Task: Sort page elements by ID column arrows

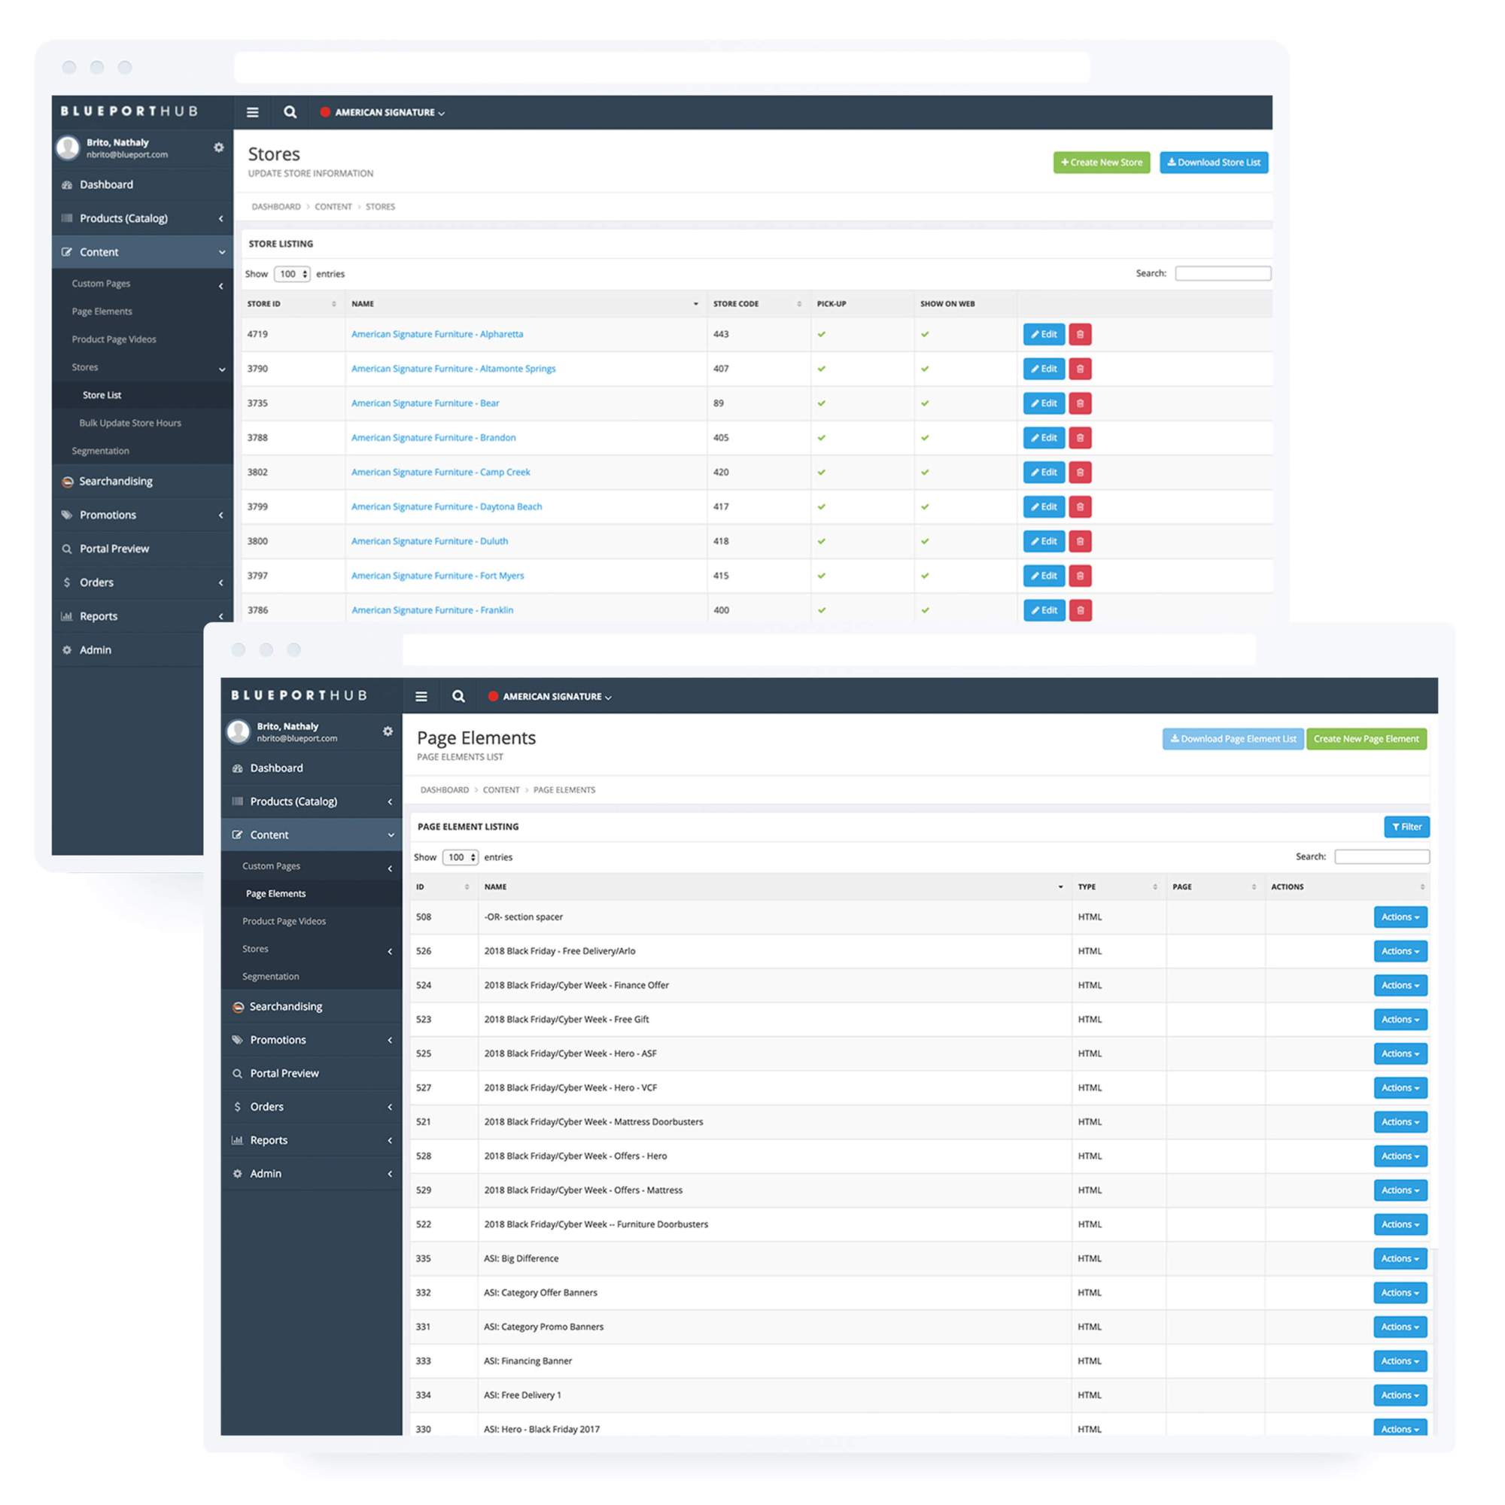Action: [x=467, y=886]
